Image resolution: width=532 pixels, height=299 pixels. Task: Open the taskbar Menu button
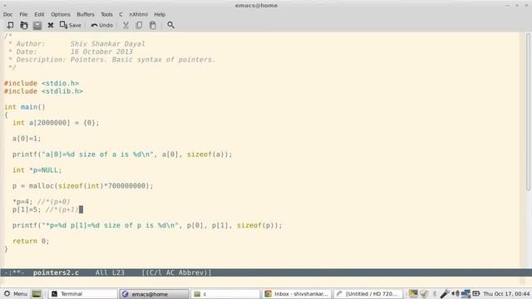(x=15, y=293)
